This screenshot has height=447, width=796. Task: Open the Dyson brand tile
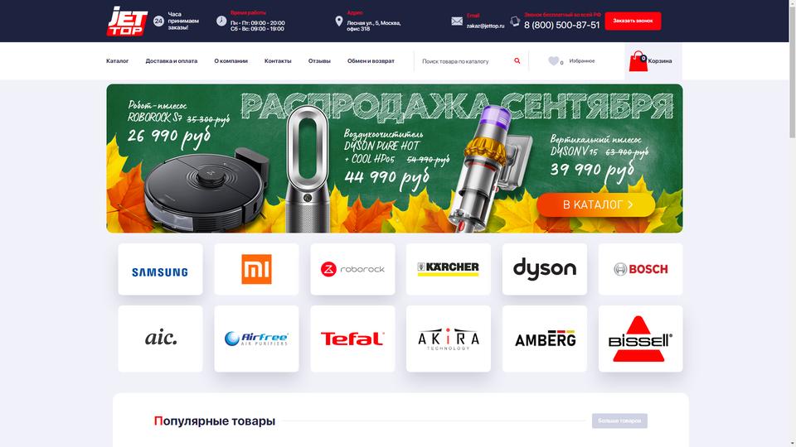pos(544,269)
